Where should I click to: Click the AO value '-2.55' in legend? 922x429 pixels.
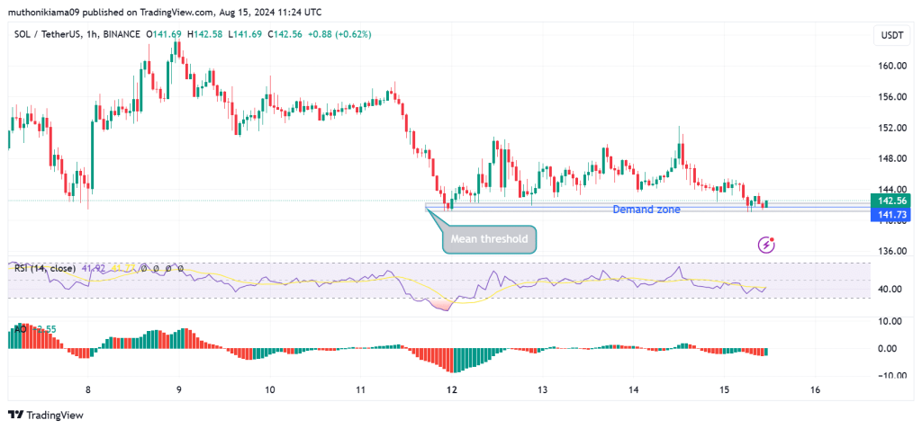[x=45, y=330]
